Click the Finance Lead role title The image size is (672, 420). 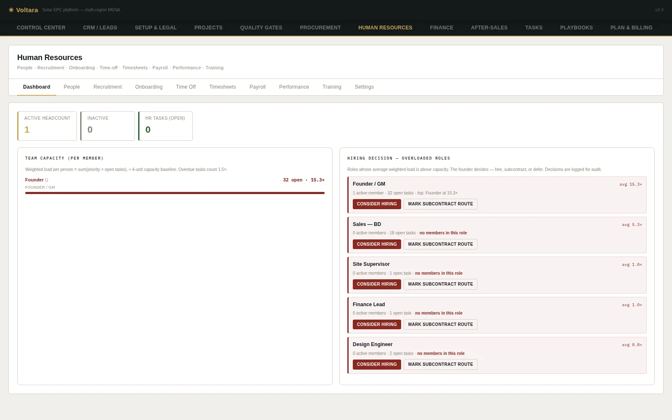[369, 304]
